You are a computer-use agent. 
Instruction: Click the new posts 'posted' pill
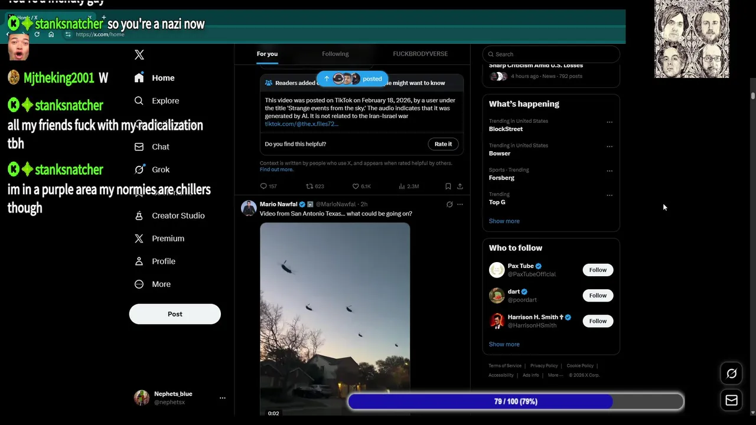(353, 79)
